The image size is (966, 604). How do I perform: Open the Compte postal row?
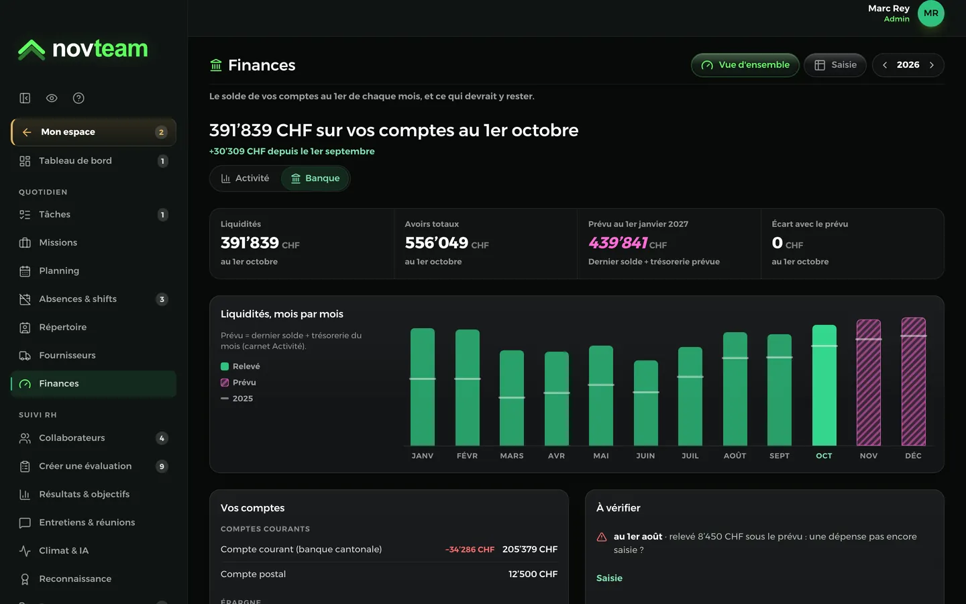pos(389,574)
